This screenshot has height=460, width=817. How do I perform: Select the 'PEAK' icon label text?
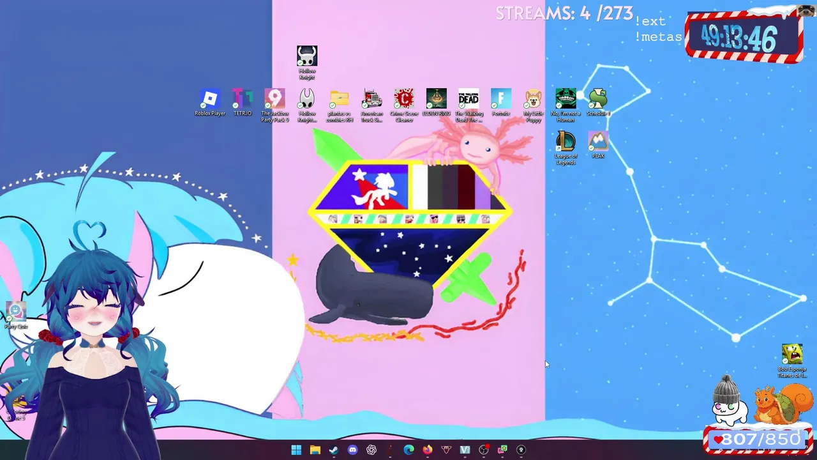tap(598, 156)
